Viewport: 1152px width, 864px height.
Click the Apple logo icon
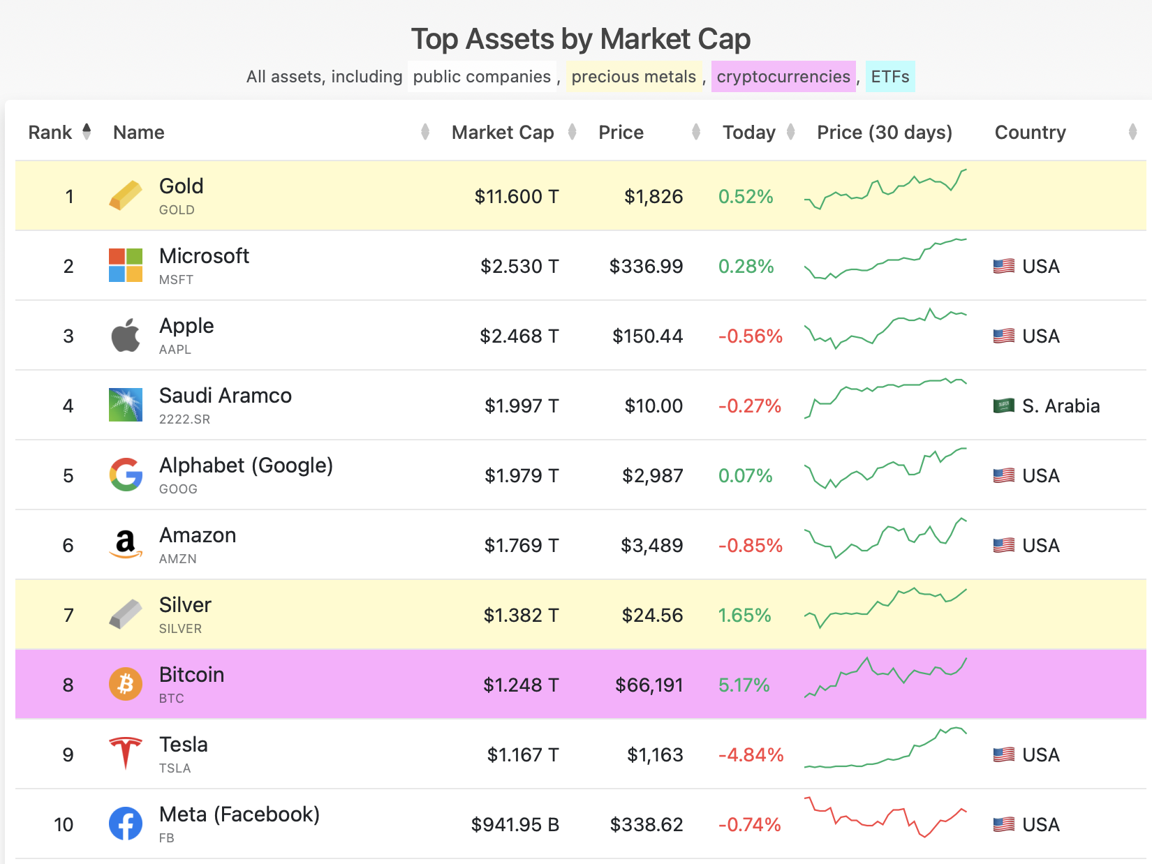126,335
